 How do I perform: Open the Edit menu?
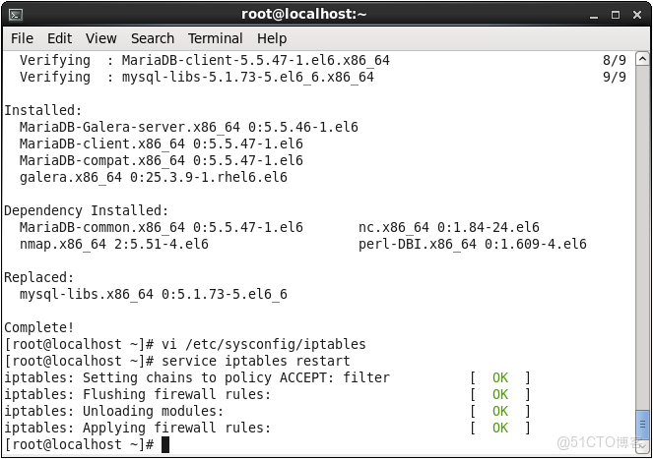[x=59, y=38]
